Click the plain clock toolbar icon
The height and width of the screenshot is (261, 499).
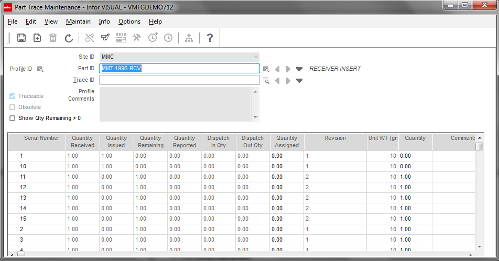(x=168, y=38)
